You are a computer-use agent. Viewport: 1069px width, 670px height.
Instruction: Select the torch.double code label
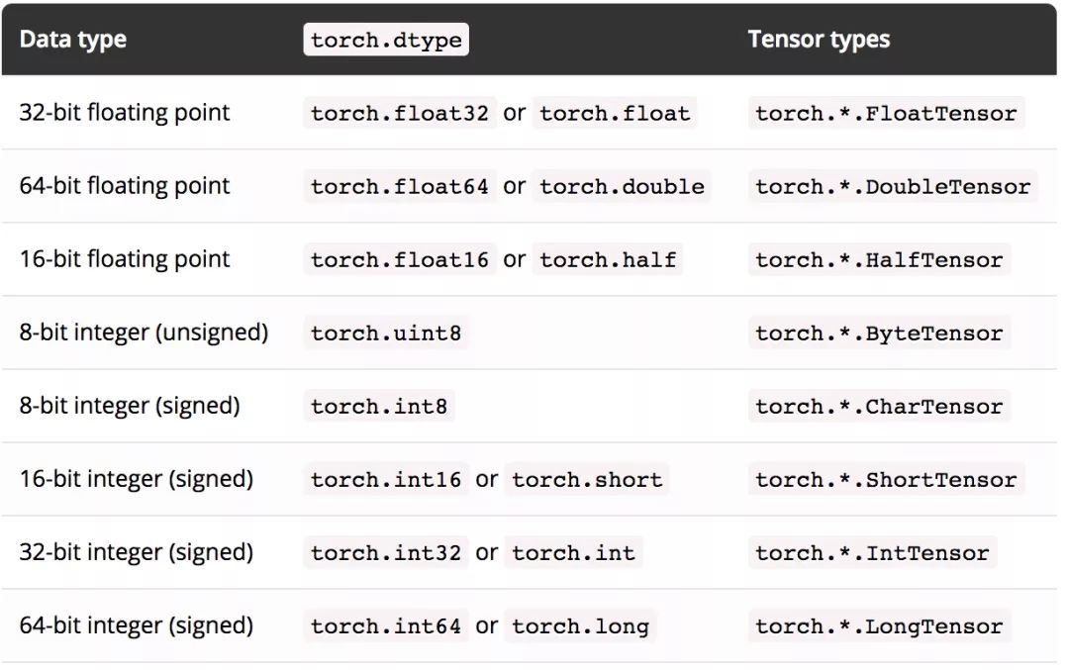[622, 186]
